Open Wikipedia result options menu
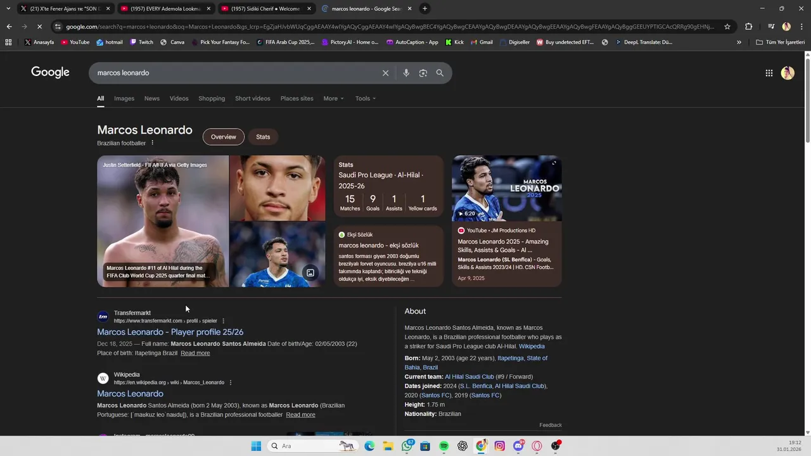 point(231,383)
